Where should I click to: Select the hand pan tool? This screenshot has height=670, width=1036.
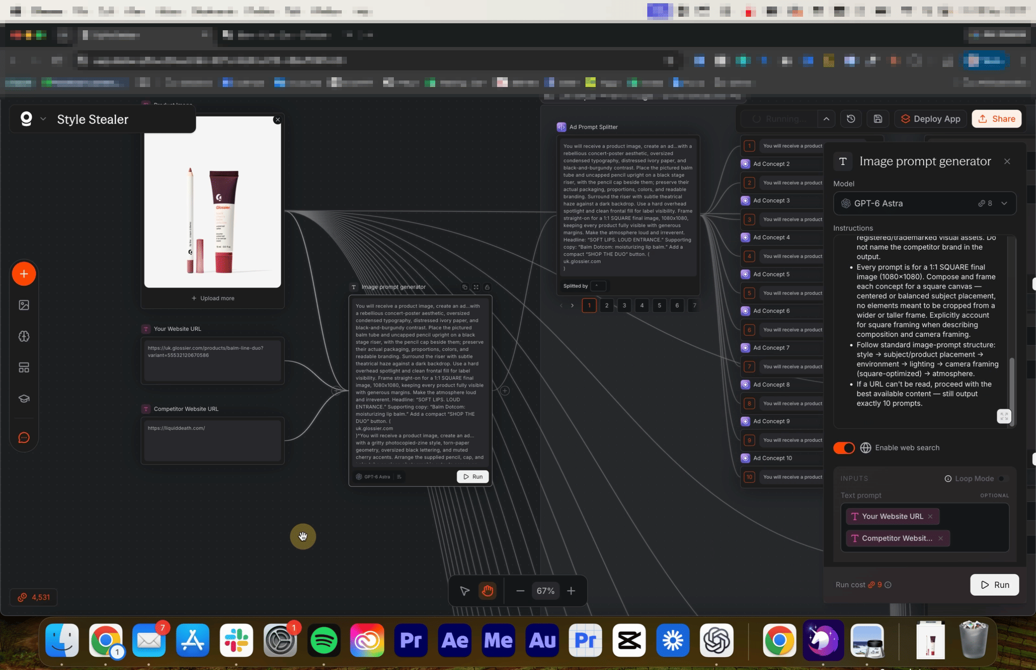(487, 591)
